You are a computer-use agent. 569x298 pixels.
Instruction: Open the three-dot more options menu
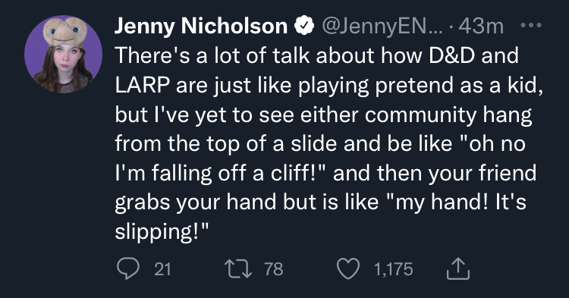(530, 25)
